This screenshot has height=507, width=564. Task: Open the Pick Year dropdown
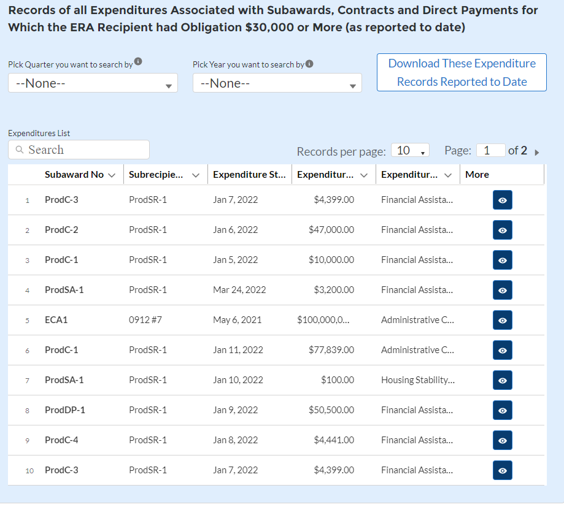click(x=277, y=83)
